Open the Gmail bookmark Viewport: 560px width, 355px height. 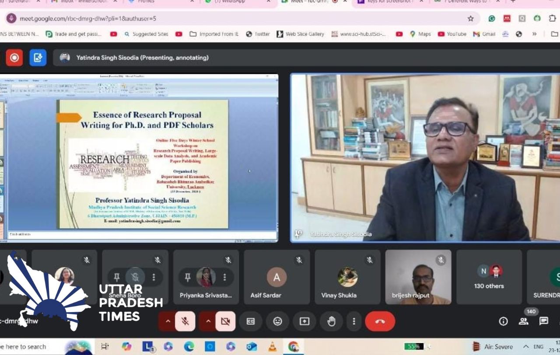(x=484, y=34)
